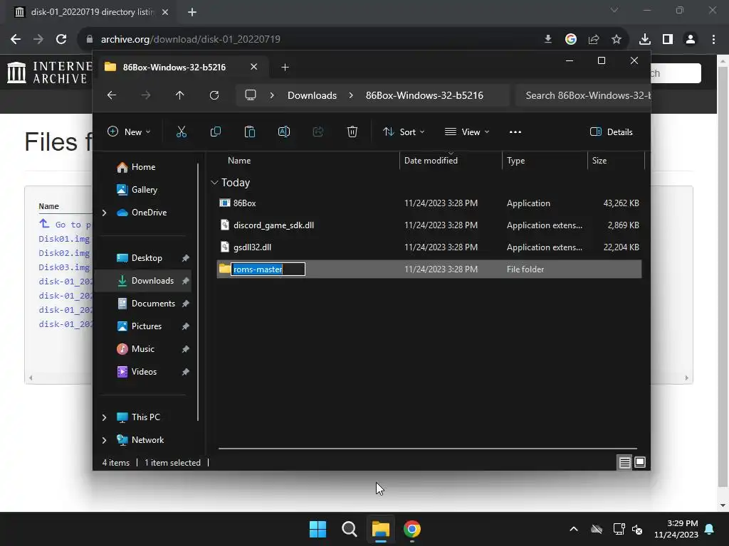
Task: Open a new File Explorer tab
Action: [x=285, y=68]
